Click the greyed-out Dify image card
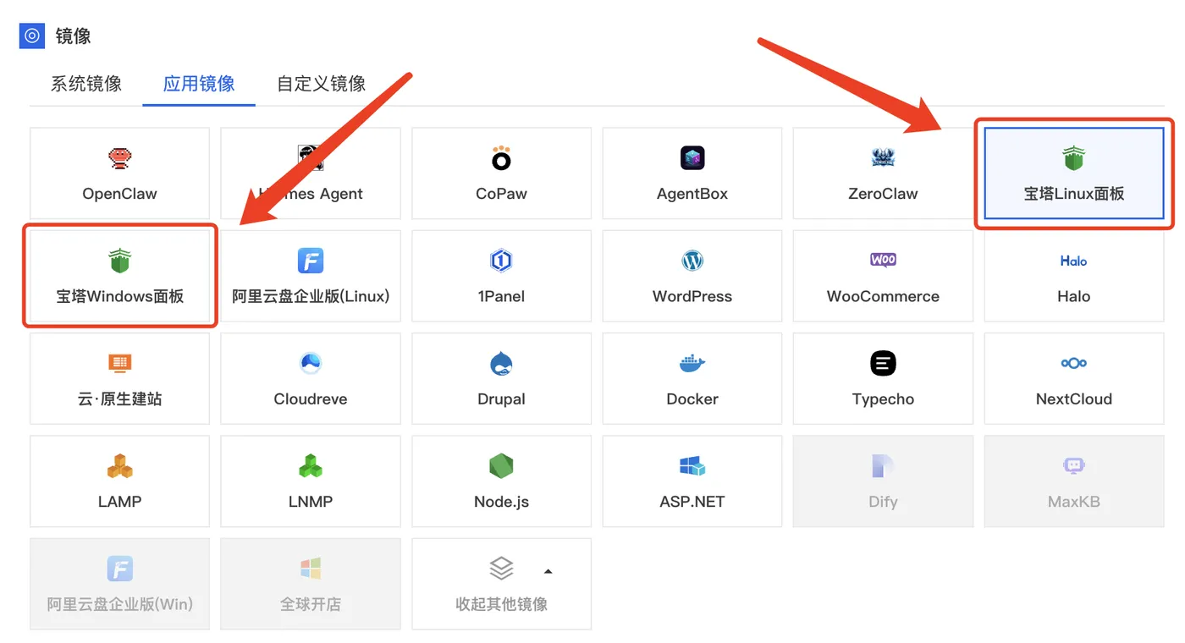Screen dimensions: 1185x643 (883, 481)
